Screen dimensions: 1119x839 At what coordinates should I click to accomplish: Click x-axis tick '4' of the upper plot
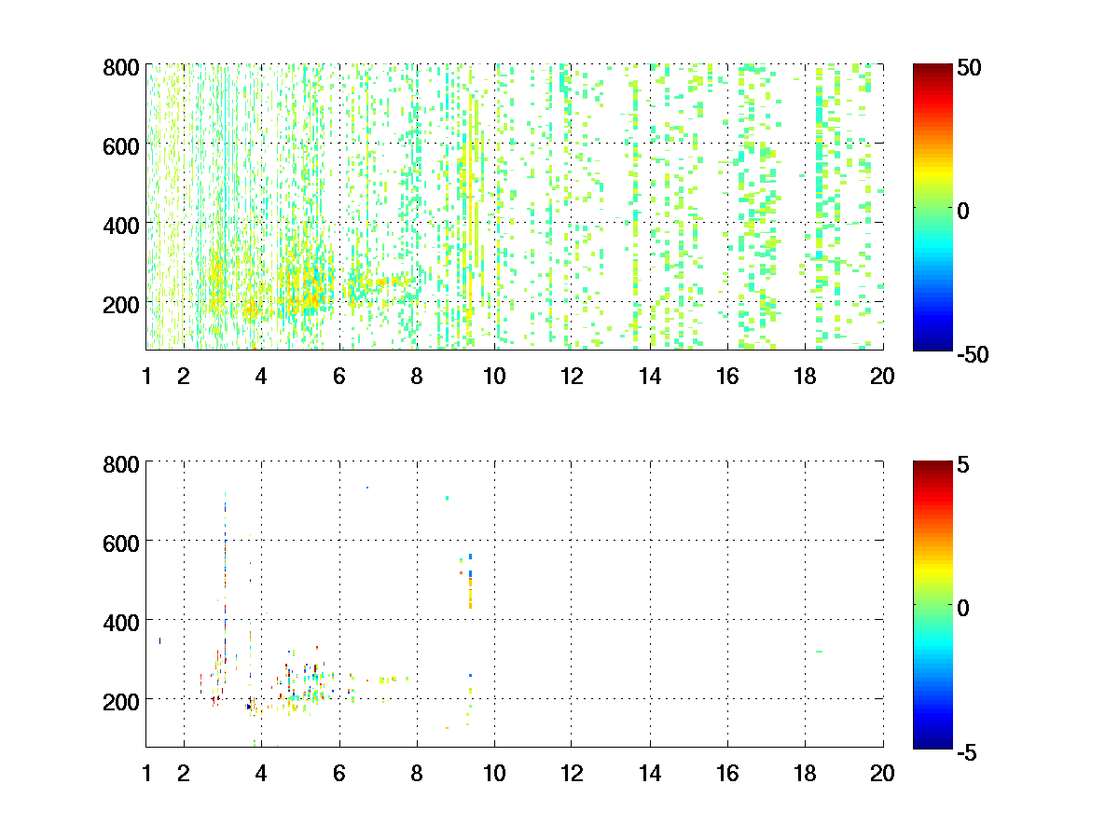point(261,377)
